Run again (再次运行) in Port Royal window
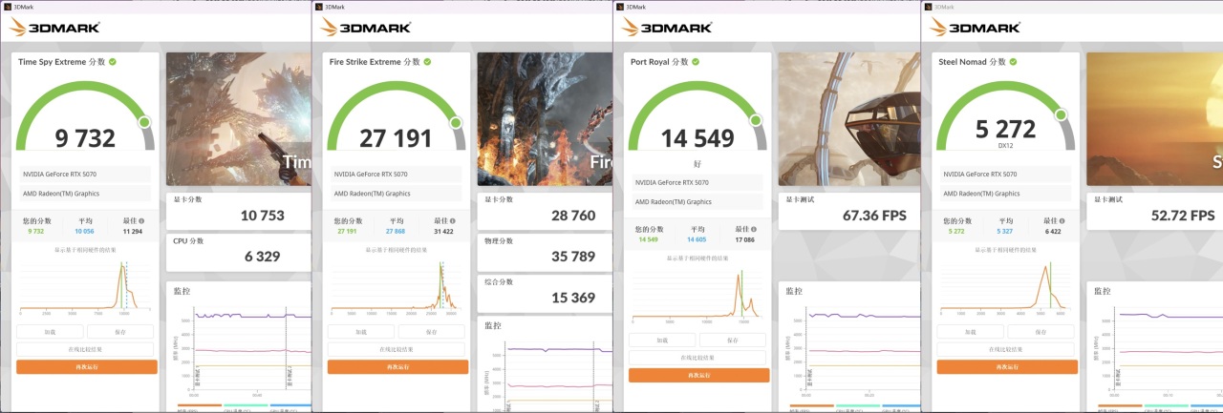This screenshot has height=413, width=1223. click(x=698, y=375)
